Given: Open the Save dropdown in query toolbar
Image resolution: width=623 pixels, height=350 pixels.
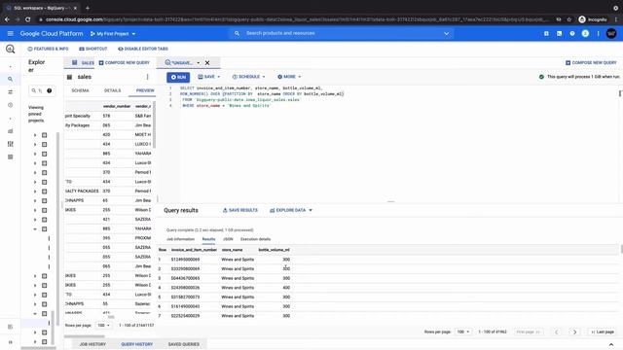Looking at the screenshot, I should point(209,77).
